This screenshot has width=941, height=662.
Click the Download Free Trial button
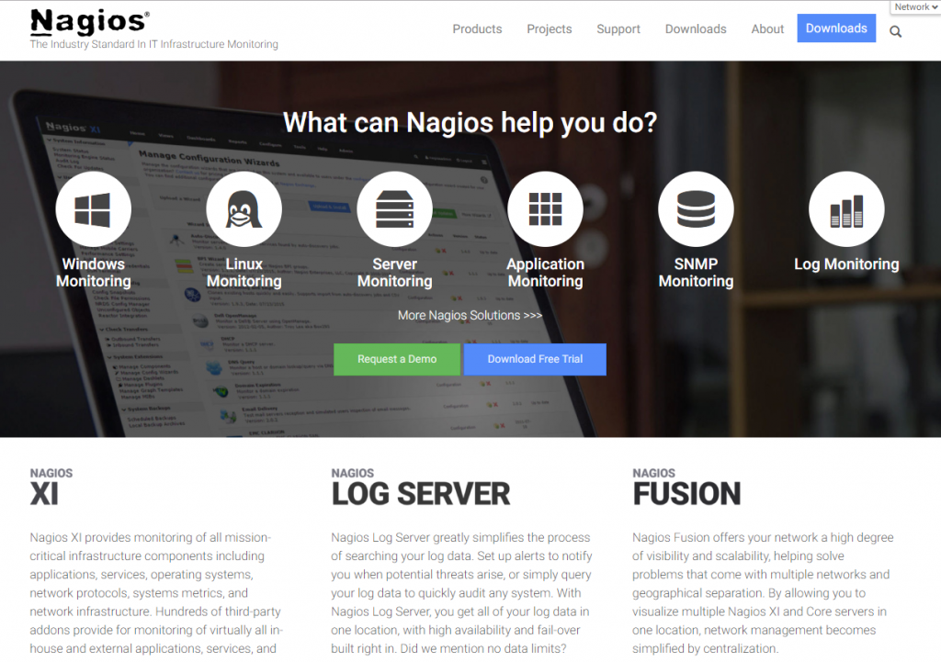pos(535,359)
